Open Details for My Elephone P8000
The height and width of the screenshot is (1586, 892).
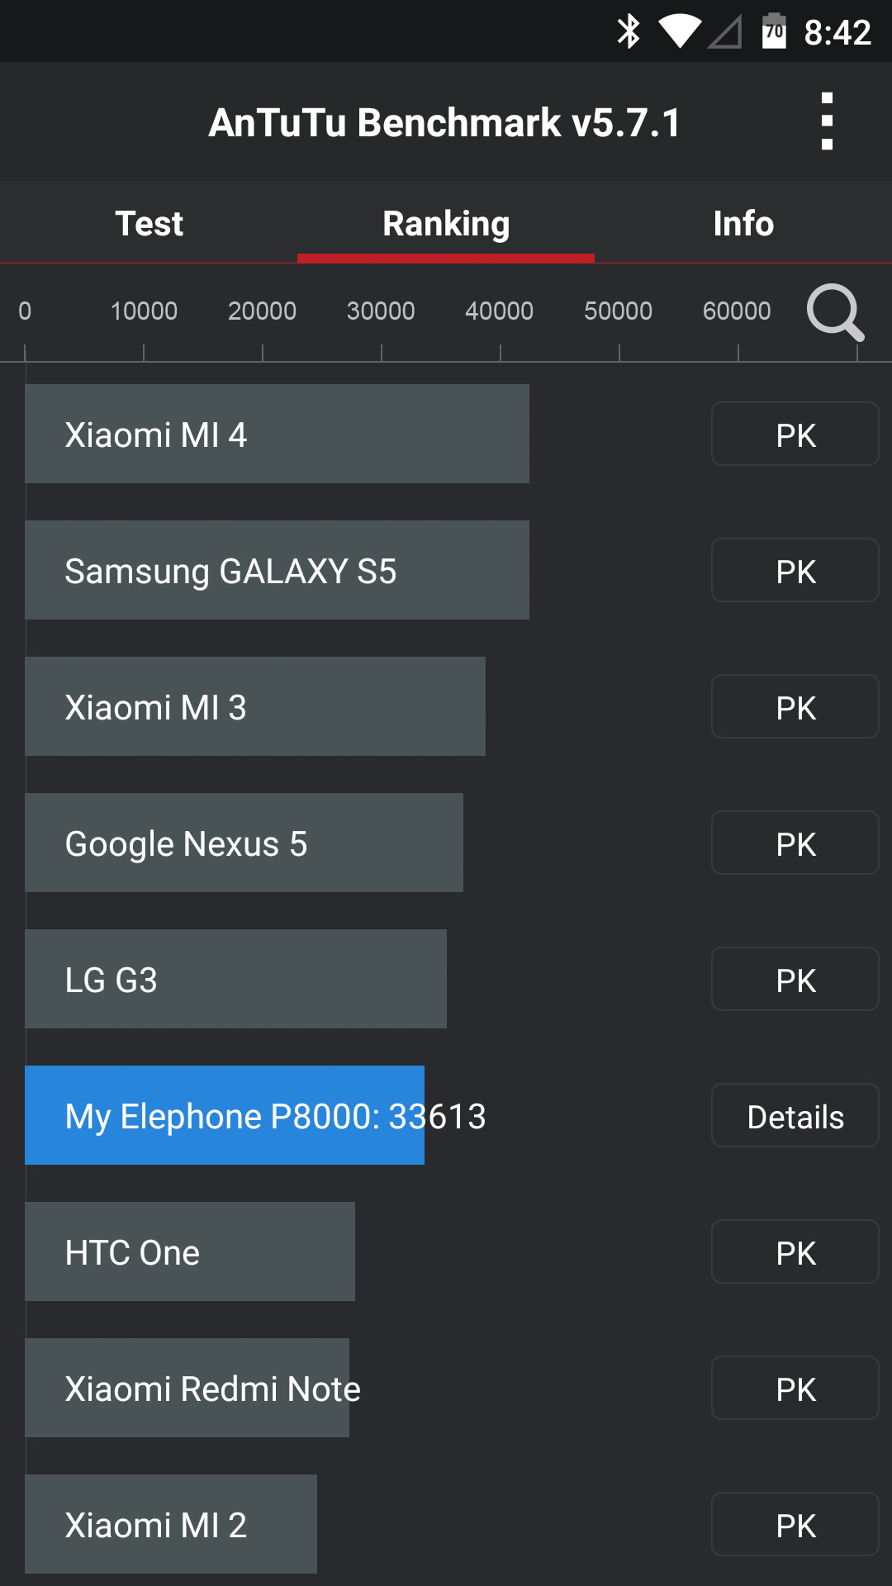[x=795, y=1116]
